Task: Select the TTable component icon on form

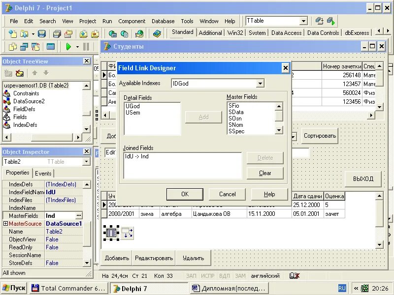Action: [111, 233]
